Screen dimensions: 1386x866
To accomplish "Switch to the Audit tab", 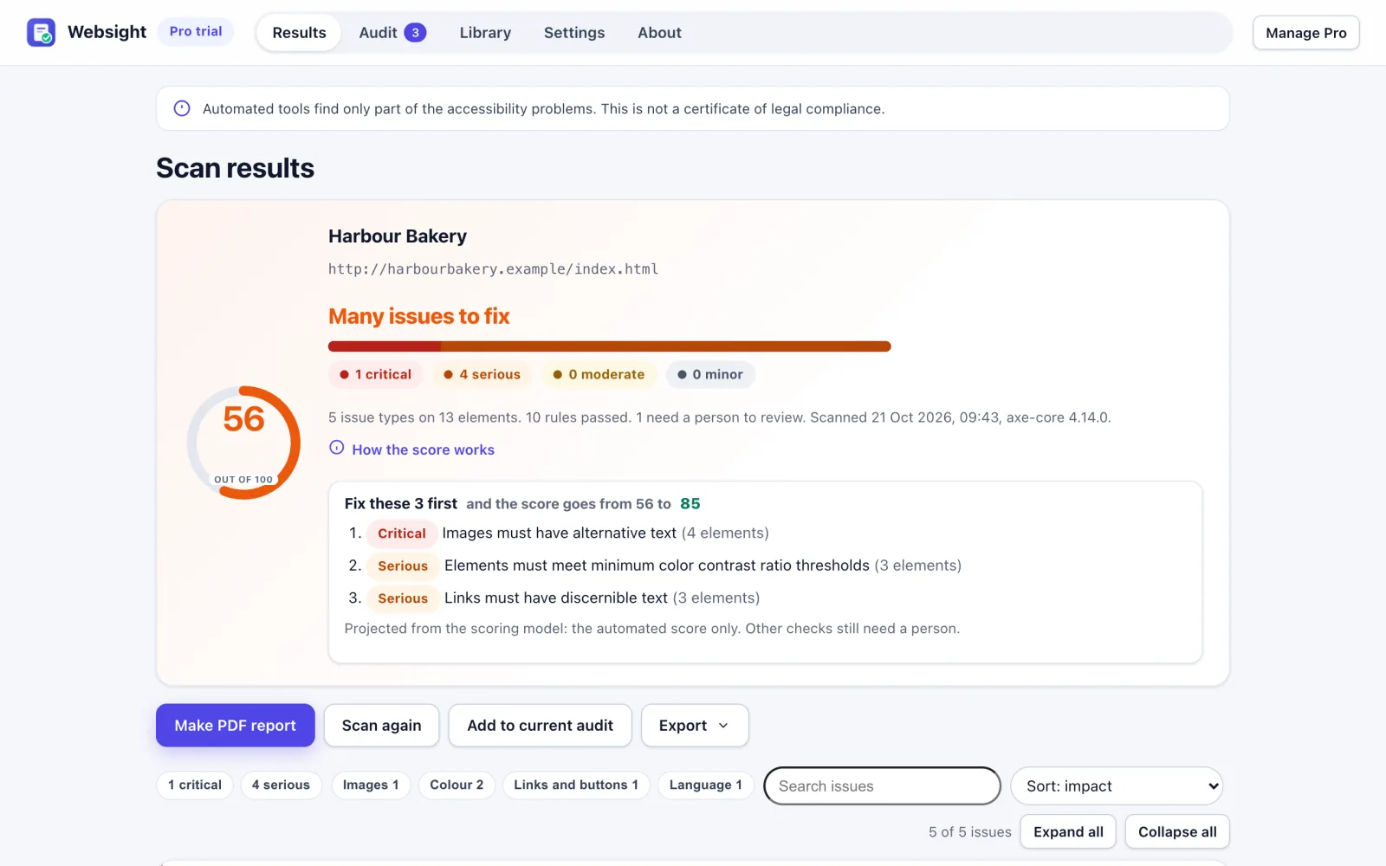I will click(392, 33).
